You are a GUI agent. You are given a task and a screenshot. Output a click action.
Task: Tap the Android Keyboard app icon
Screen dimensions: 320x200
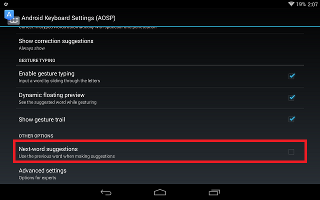click(12, 17)
